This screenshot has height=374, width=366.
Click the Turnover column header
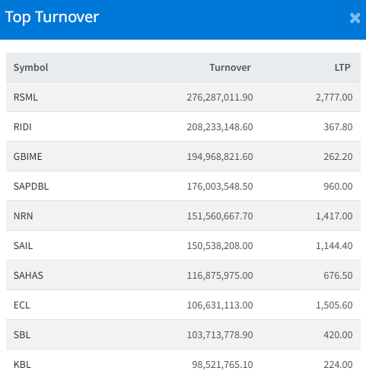230,68
